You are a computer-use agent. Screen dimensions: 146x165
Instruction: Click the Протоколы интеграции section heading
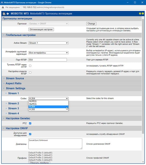[x=17, y=19]
